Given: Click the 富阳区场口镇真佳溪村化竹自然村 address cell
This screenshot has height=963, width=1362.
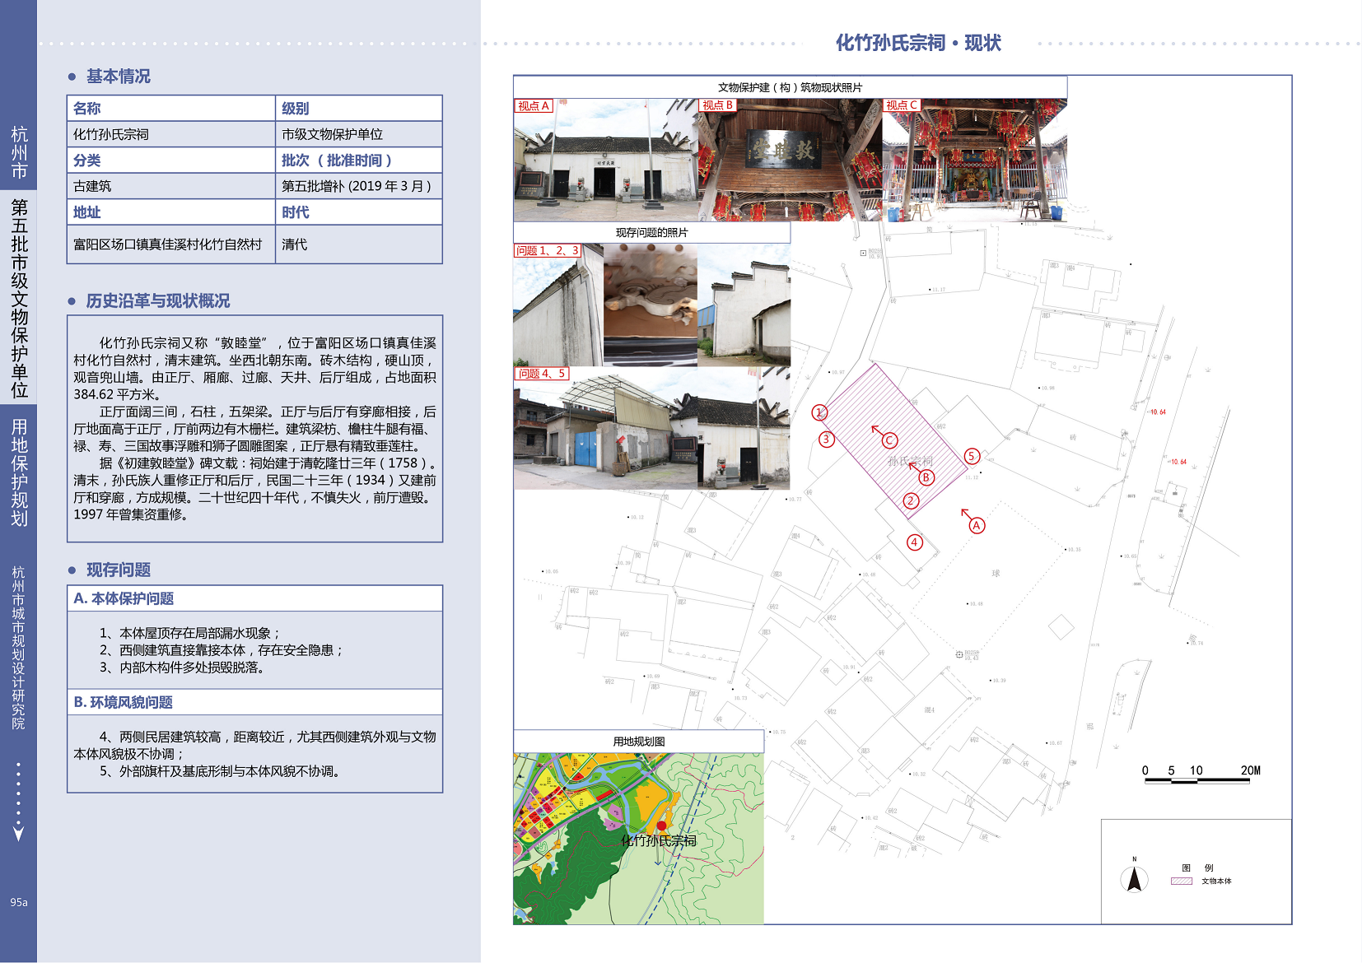Looking at the screenshot, I should click(171, 244).
